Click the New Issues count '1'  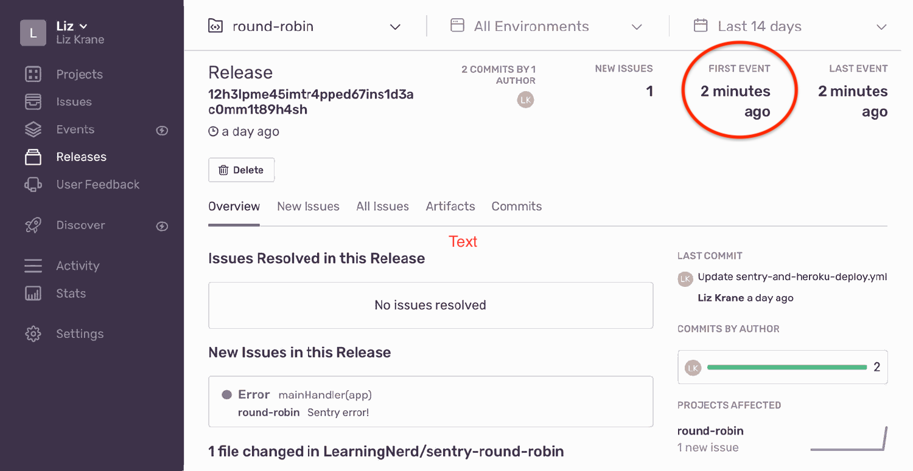point(649,91)
